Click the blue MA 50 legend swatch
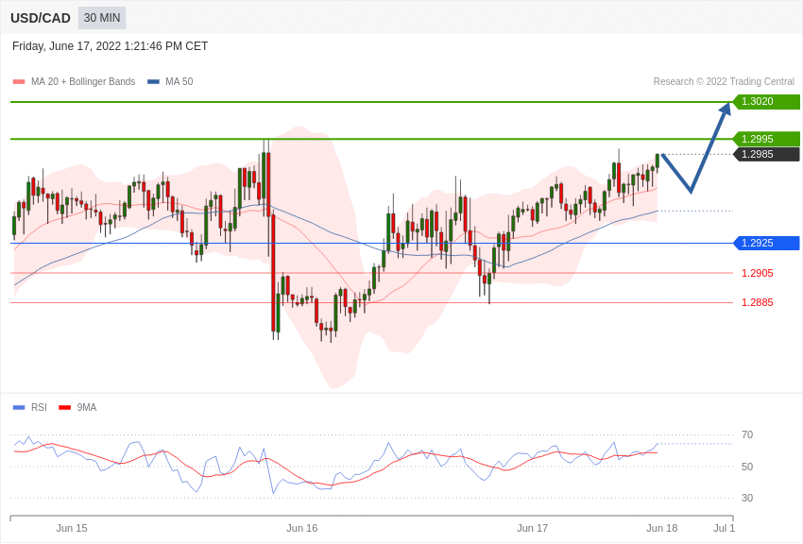Viewport: 803px width, 544px height. (x=154, y=82)
